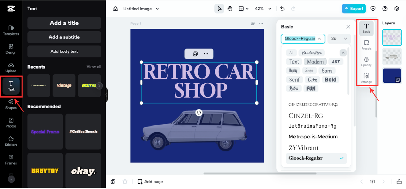
Task: Select the blue background layer thumbnail
Action: coord(392,76)
